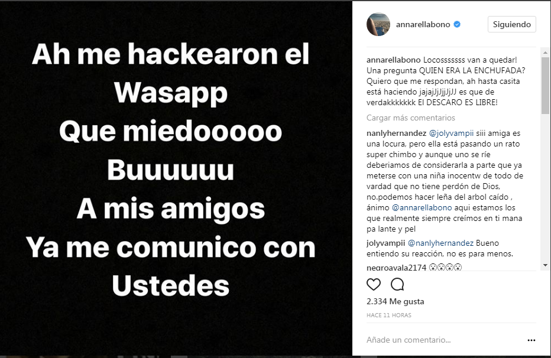Open the three-dots more options menu
The image size is (551, 358).
click(531, 340)
